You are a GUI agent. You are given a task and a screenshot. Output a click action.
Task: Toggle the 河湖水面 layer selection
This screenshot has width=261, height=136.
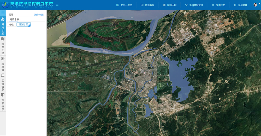(23, 24)
